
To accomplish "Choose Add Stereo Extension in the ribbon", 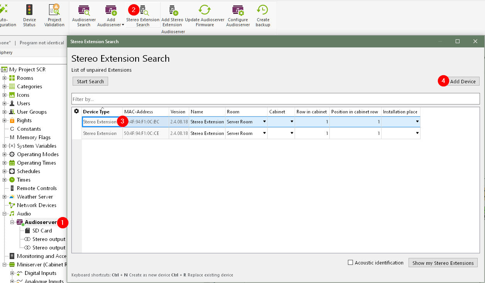I will (x=172, y=15).
